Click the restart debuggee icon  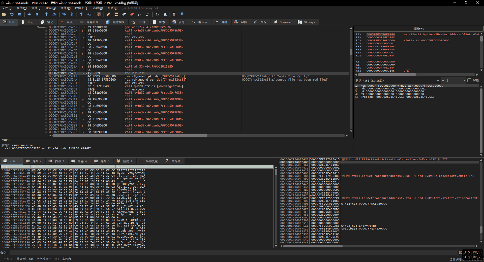click(12, 14)
